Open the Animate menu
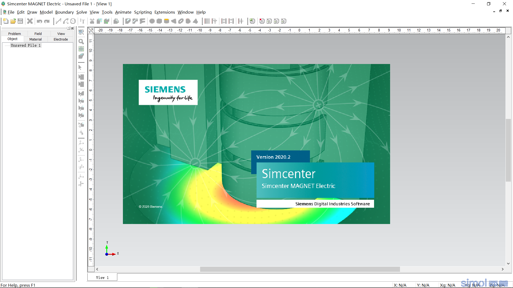This screenshot has width=513, height=288. (123, 12)
